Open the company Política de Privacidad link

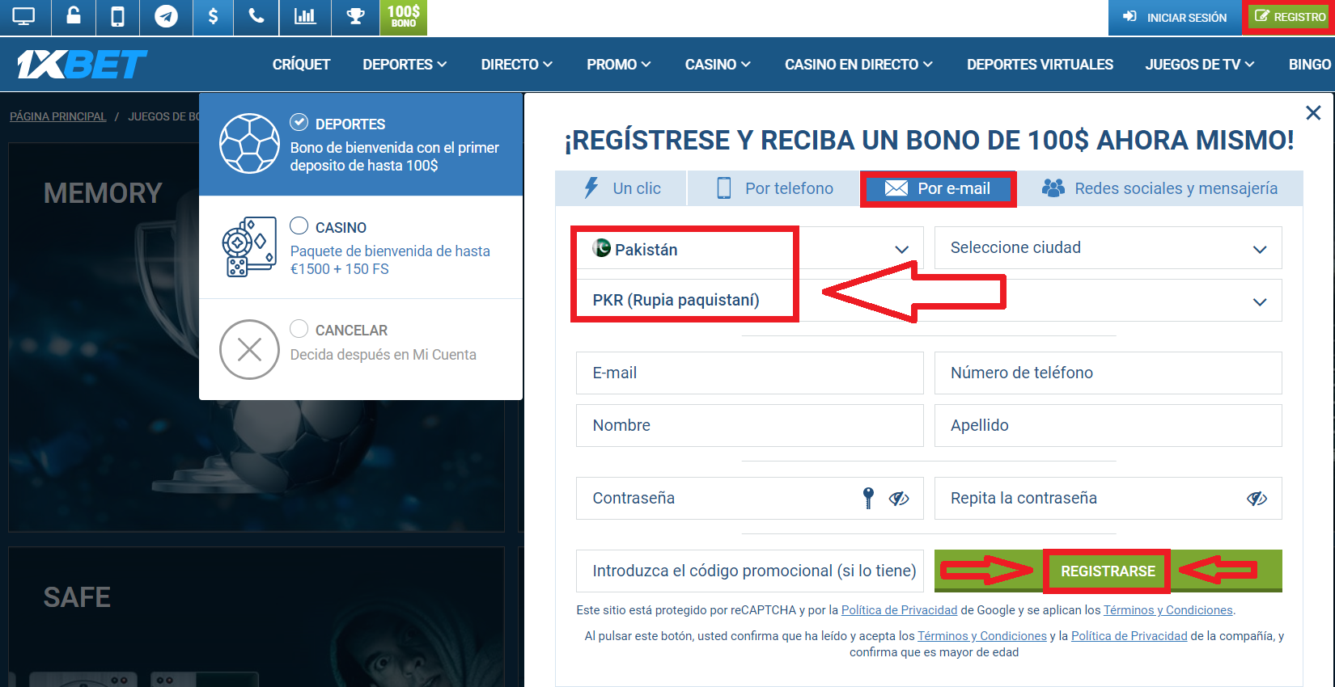point(1129,636)
